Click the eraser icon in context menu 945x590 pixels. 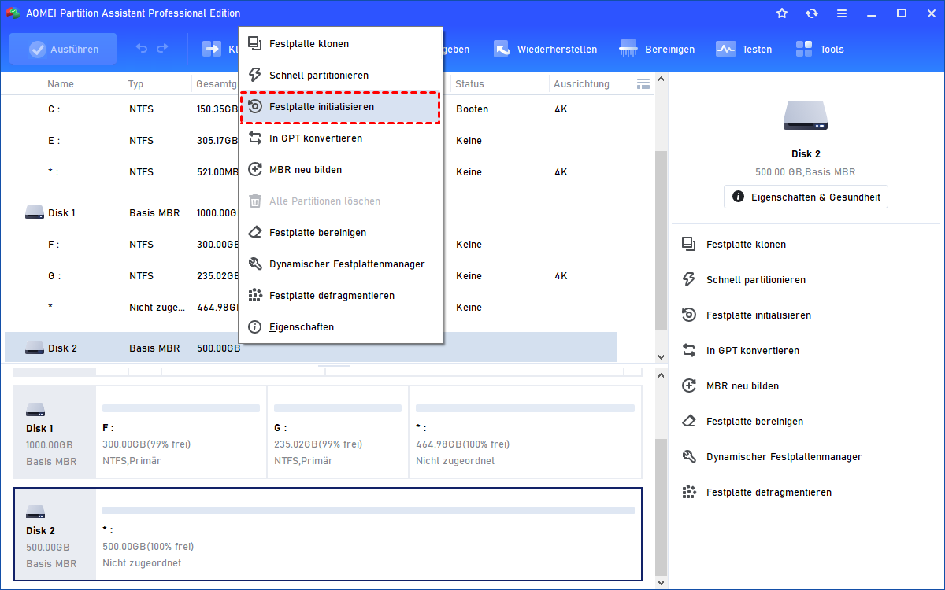point(255,233)
